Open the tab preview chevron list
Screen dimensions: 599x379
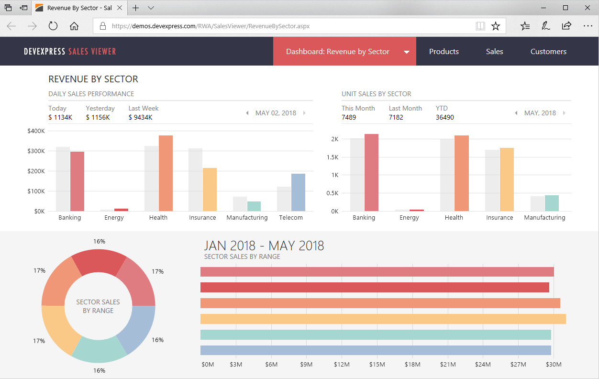[x=151, y=8]
